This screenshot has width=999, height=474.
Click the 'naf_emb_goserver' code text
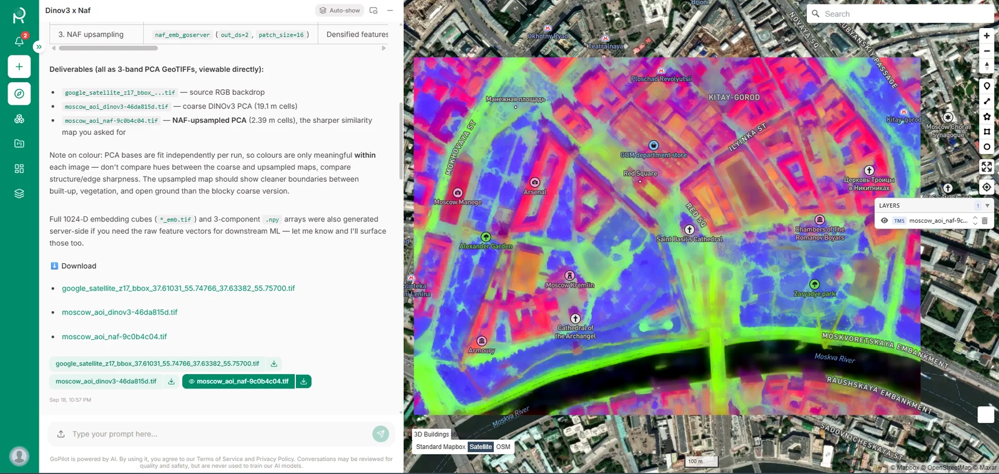click(182, 35)
